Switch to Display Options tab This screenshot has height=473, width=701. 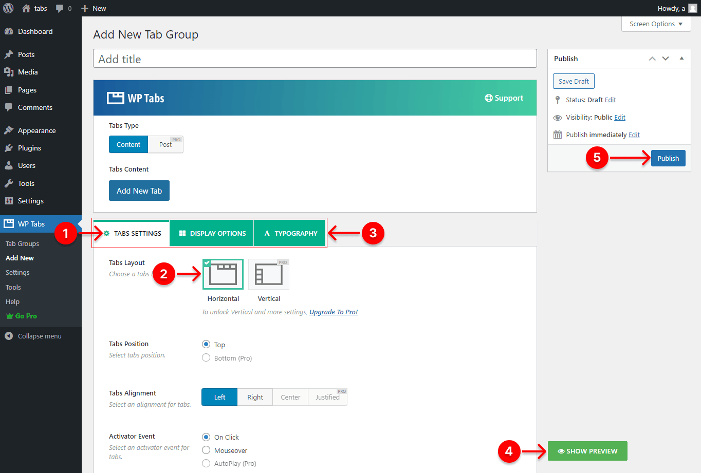pos(212,233)
